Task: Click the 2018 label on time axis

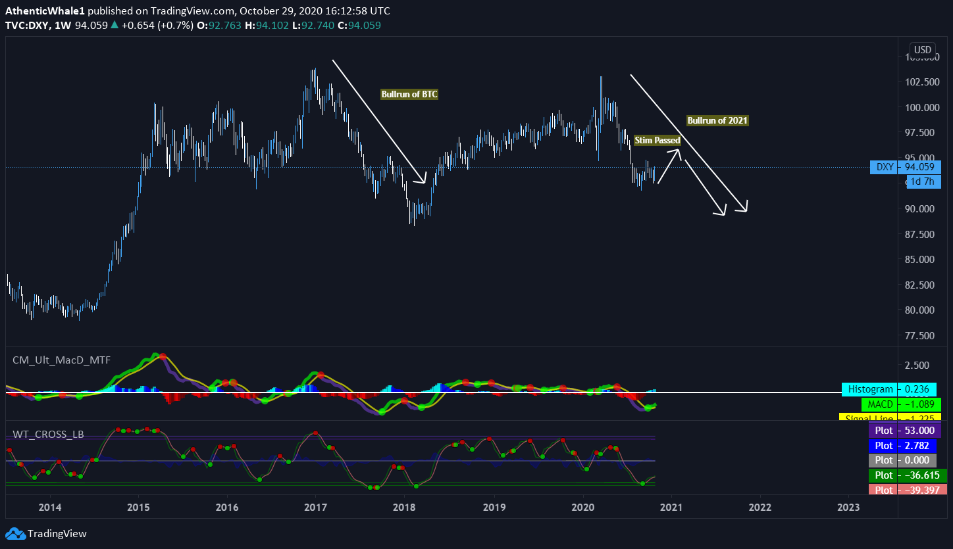Action: coord(404,507)
